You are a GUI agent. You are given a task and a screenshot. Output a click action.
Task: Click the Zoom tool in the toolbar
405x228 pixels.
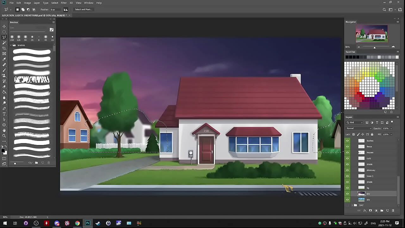(x=4, y=136)
